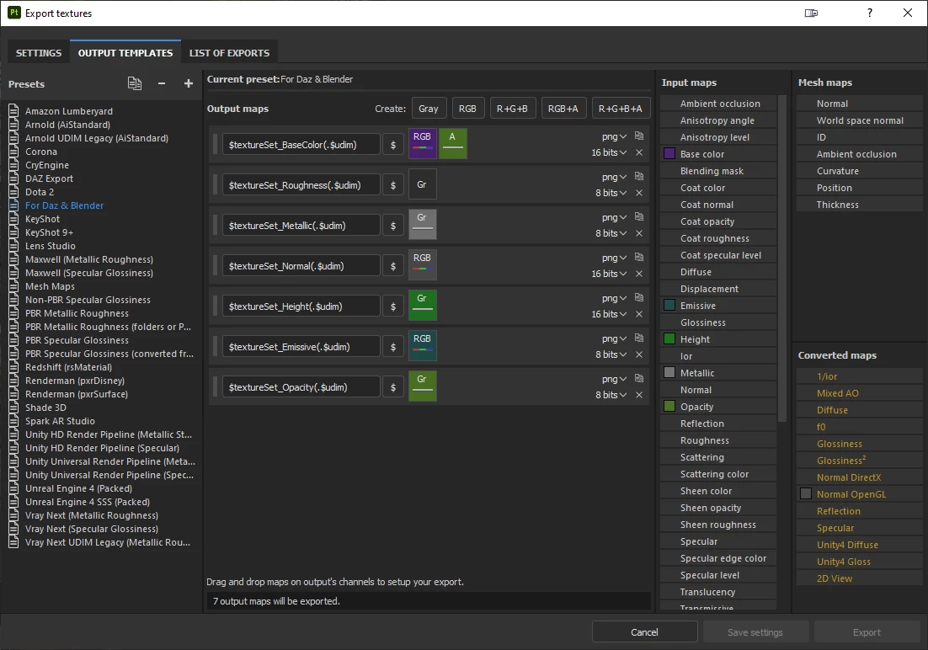Open $ variables for Height name
The width and height of the screenshot is (928, 650).
tap(393, 306)
